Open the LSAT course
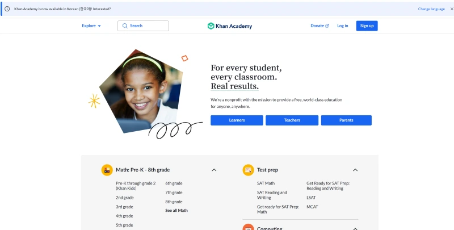Image resolution: width=454 pixels, height=230 pixels. click(x=311, y=198)
